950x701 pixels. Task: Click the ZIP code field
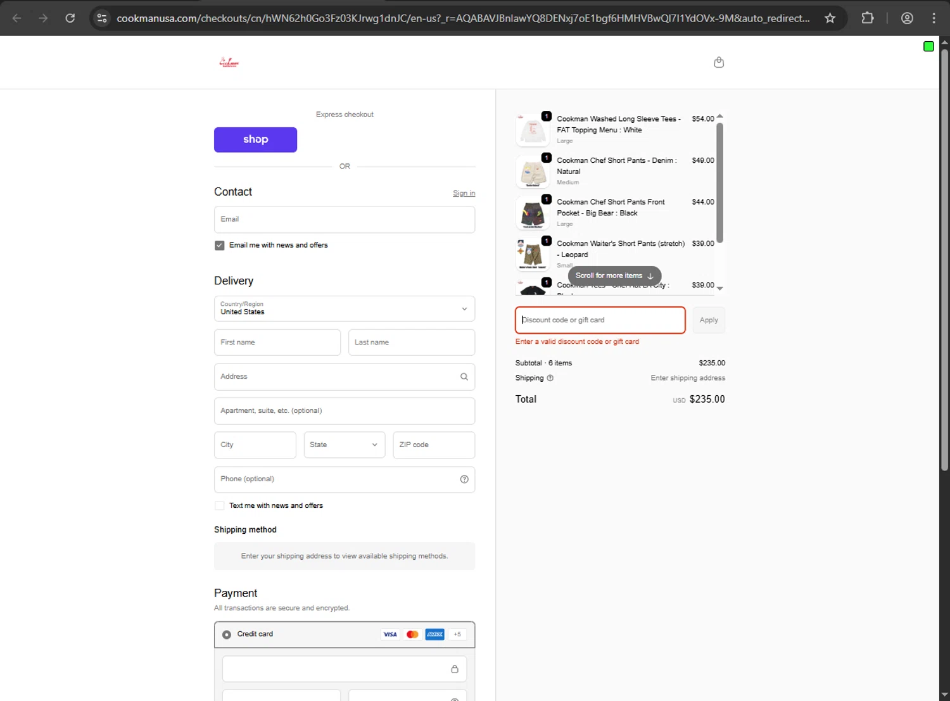click(x=434, y=445)
